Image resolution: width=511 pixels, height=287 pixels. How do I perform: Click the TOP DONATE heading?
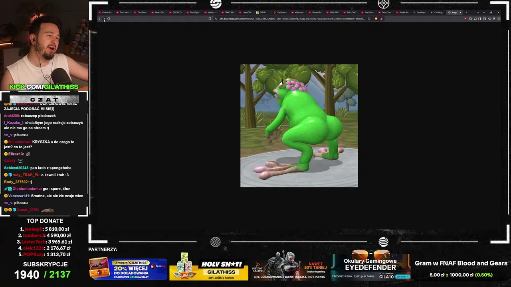[45, 221]
